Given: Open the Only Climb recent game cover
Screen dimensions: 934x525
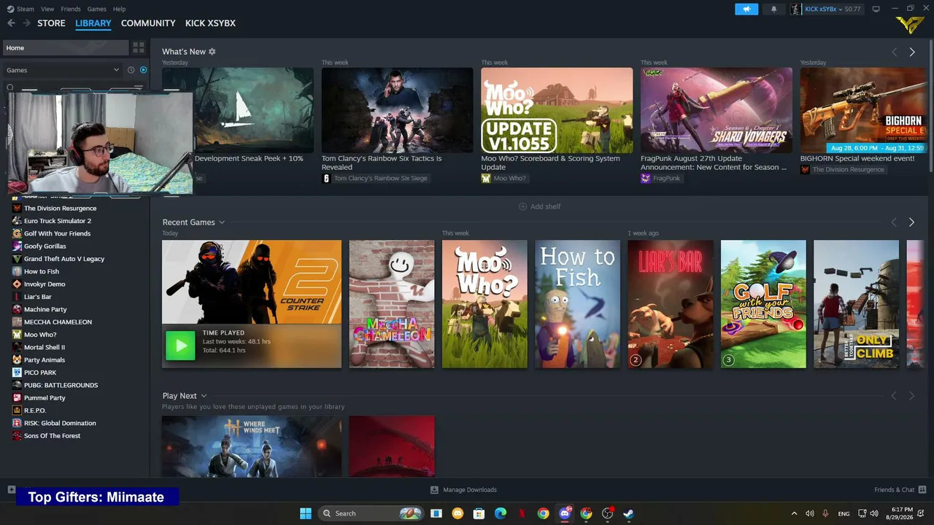Looking at the screenshot, I should 857,304.
